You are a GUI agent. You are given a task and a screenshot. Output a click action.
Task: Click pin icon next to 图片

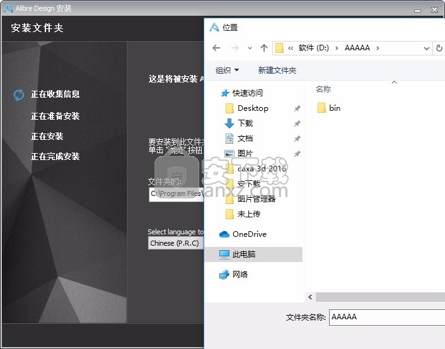(297, 154)
